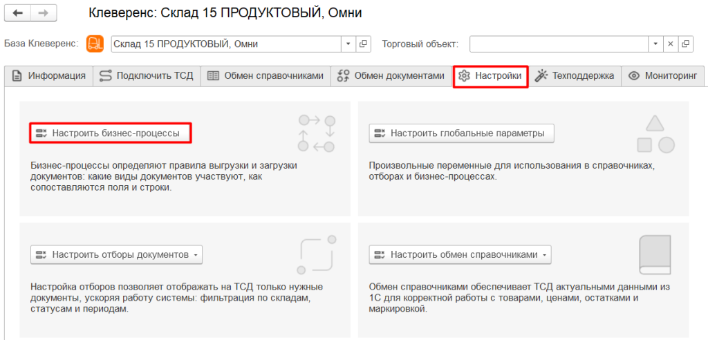Open Торговый объект record button
Viewport: 708px width, 340px height.
685,44
